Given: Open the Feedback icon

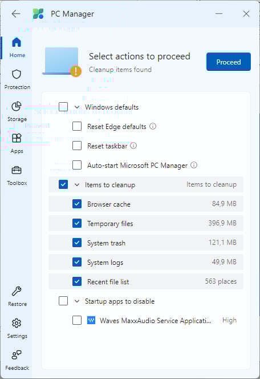Looking at the screenshot, I should click(x=17, y=355).
